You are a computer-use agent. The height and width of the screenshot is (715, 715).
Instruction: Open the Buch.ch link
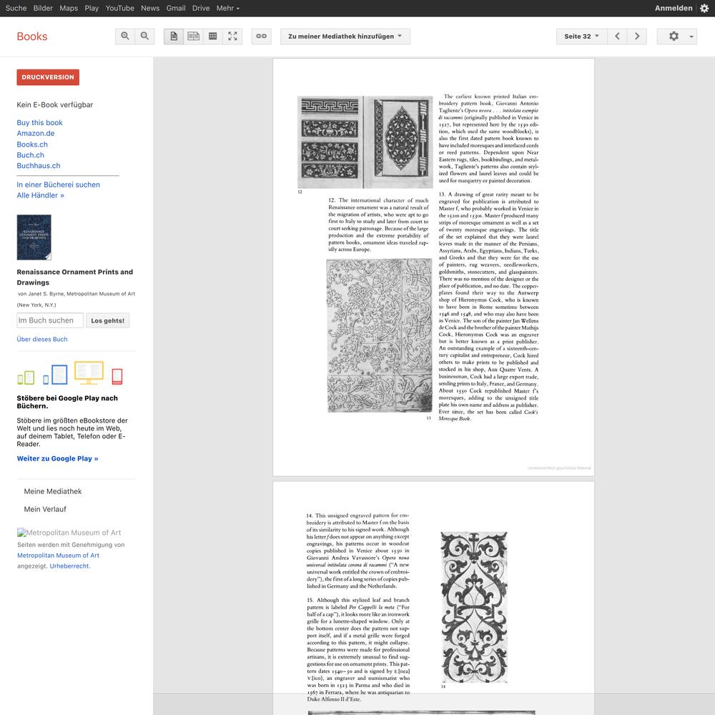(31, 155)
